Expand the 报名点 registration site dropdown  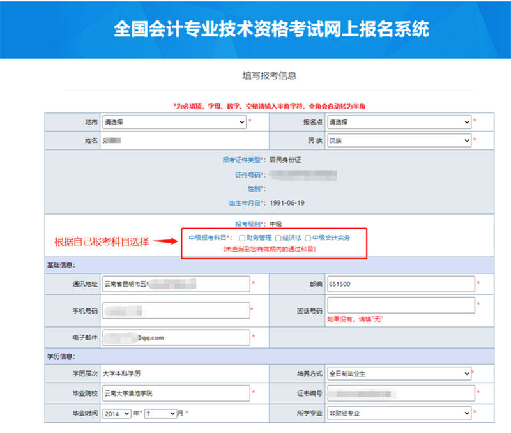pos(399,121)
